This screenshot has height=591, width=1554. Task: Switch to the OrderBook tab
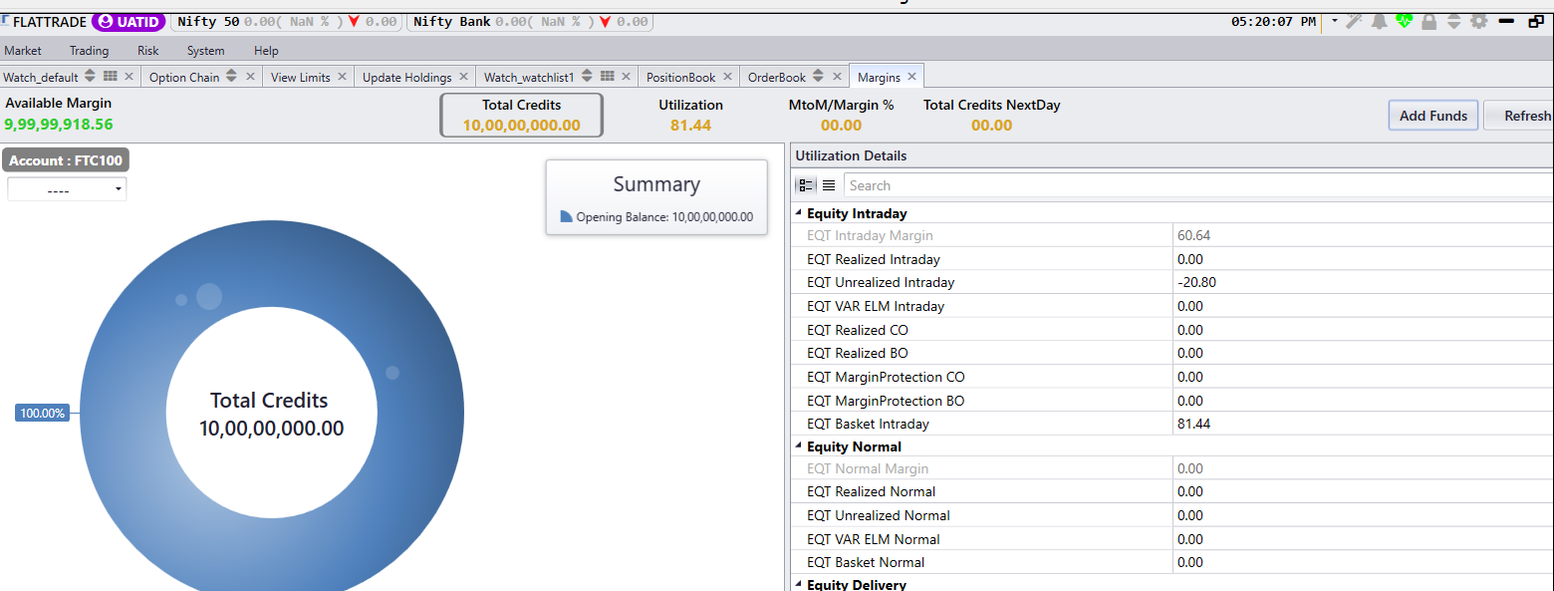pos(777,77)
